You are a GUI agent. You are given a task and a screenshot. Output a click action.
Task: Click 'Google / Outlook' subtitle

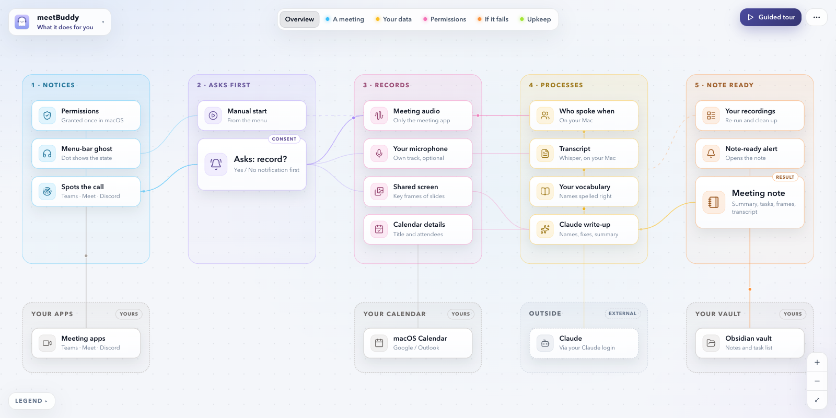[416, 348]
